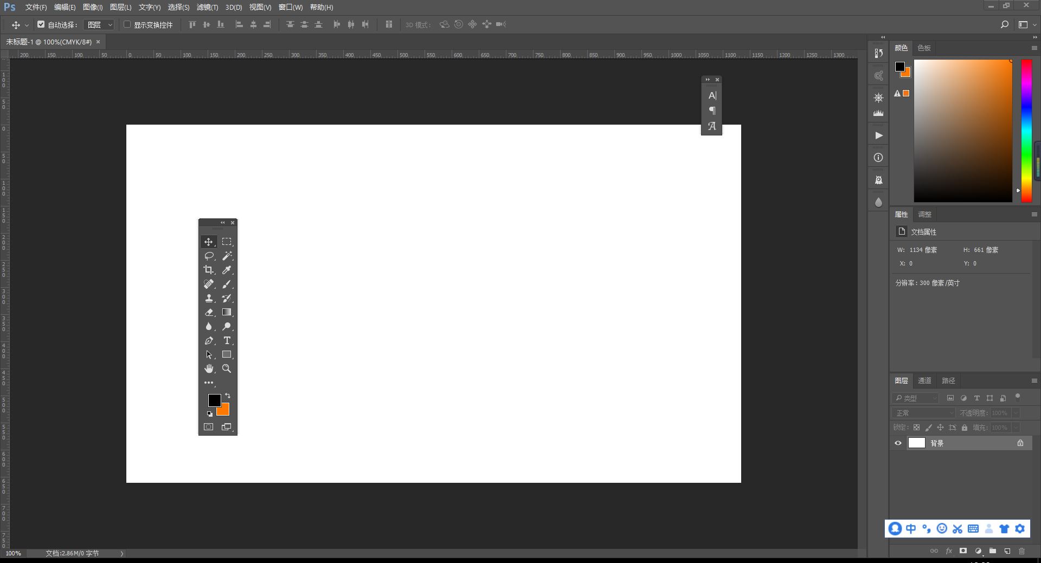This screenshot has height=563, width=1041.
Task: Open the Histogram panel icon in the dock
Action: pos(878,113)
